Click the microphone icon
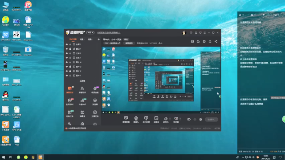This screenshot has height=160, width=285. [x=166, y=119]
